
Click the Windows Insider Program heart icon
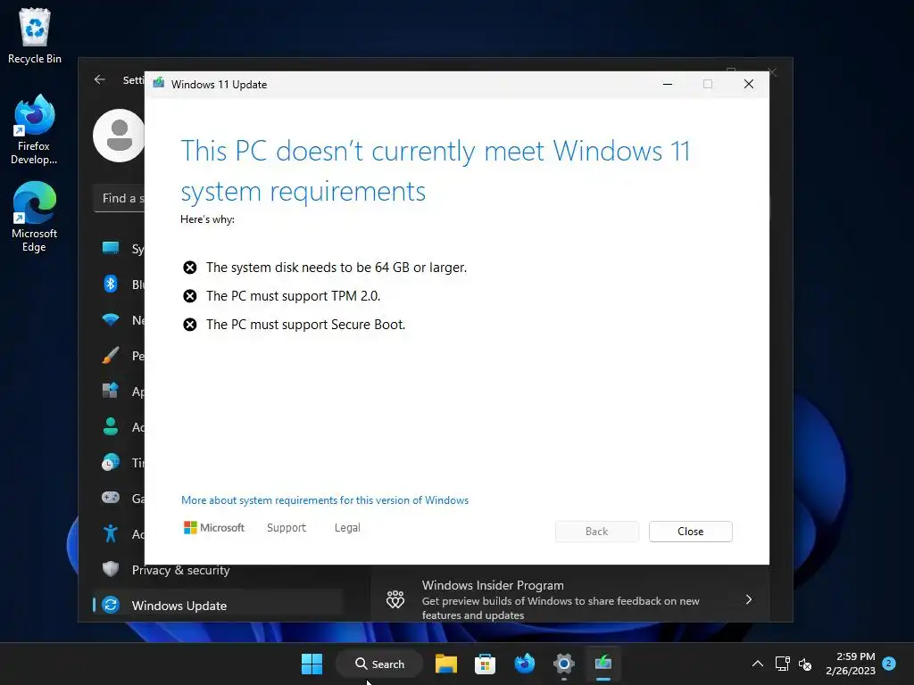(x=395, y=598)
